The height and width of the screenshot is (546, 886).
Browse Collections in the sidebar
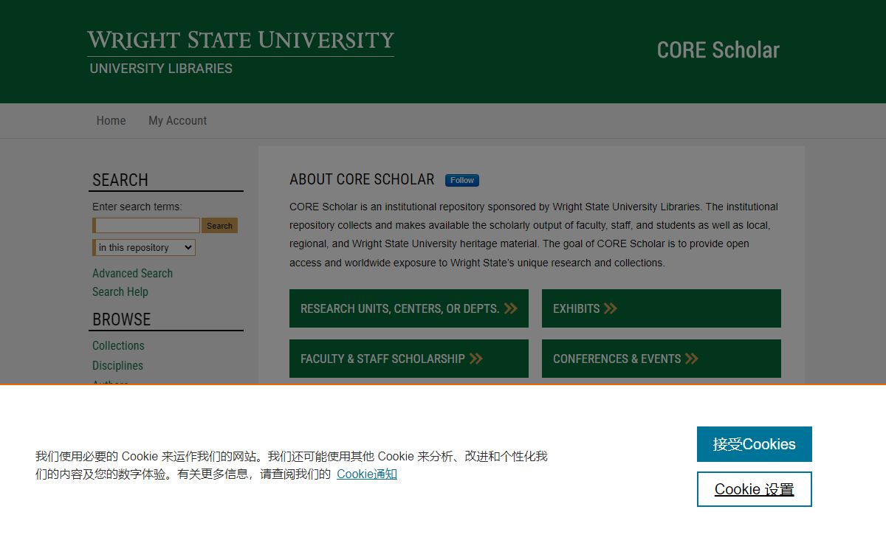[118, 345]
